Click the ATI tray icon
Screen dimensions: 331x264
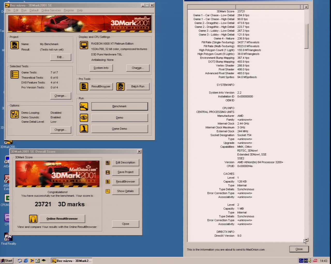[315, 261]
